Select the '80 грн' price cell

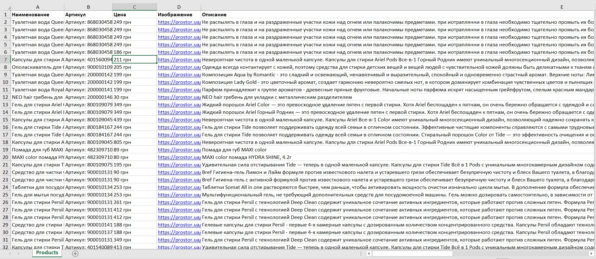click(x=135, y=157)
